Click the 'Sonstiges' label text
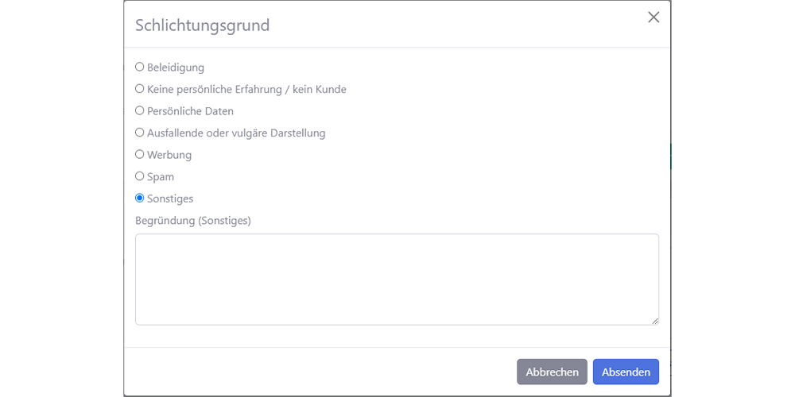Viewport: 795px width, 397px height. [x=170, y=198]
